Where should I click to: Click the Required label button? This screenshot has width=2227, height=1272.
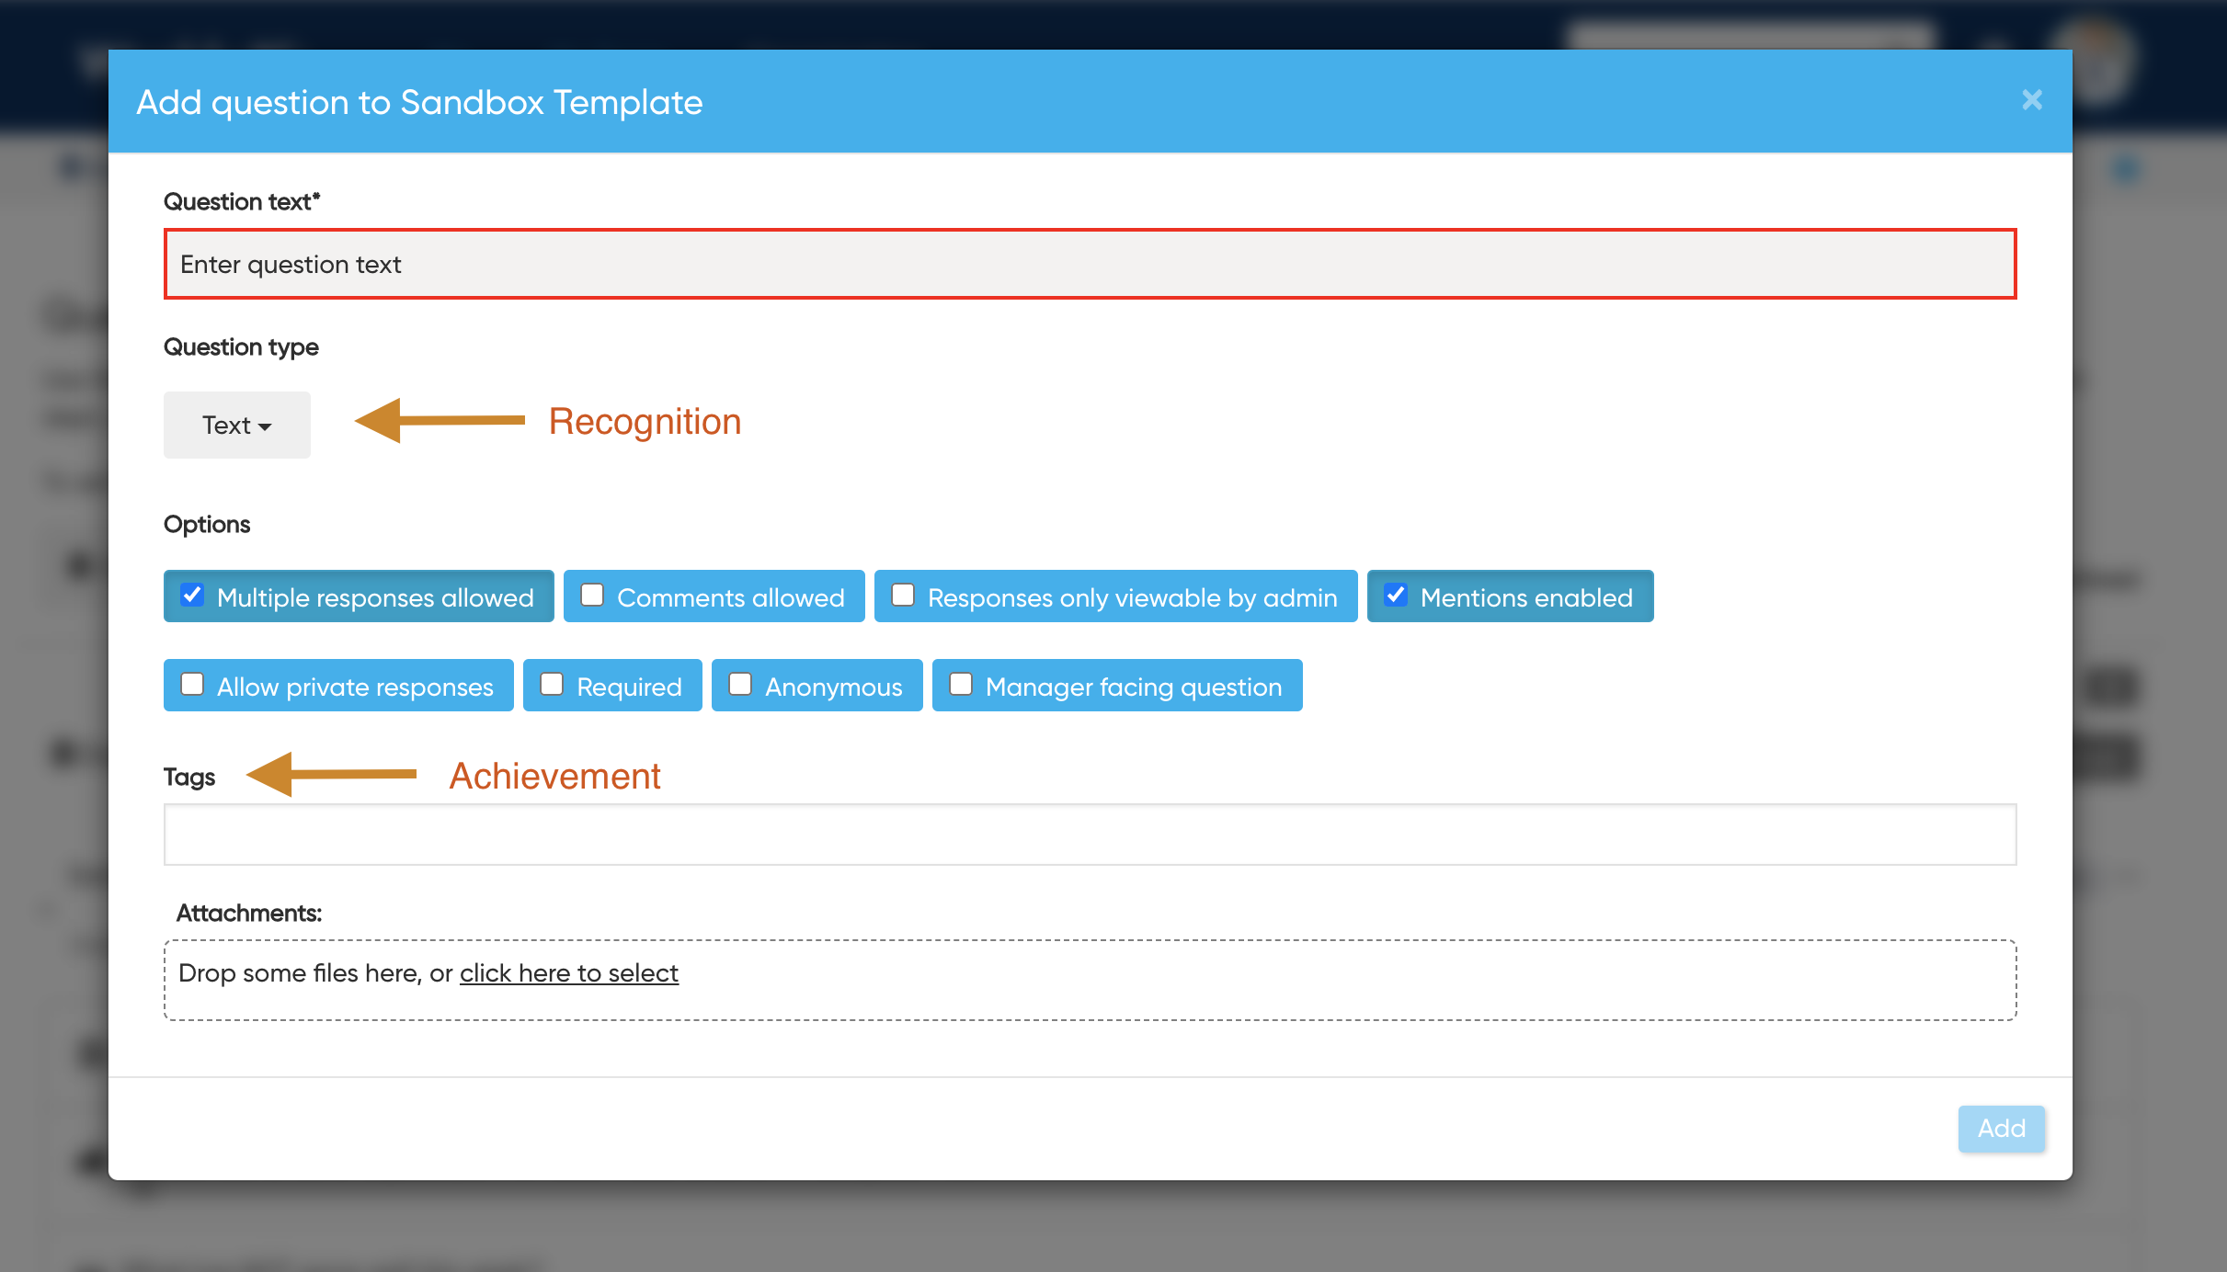point(629,687)
